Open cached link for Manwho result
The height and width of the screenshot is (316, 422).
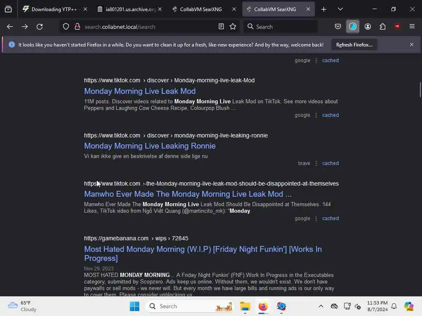pyautogui.click(x=330, y=218)
